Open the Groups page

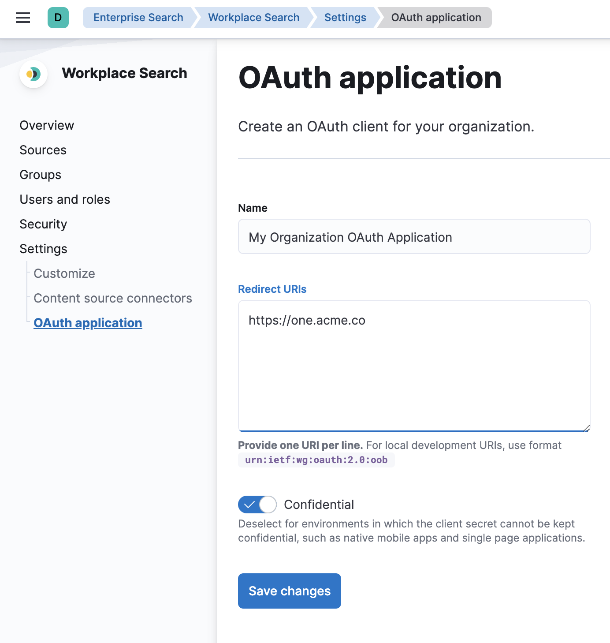coord(41,175)
